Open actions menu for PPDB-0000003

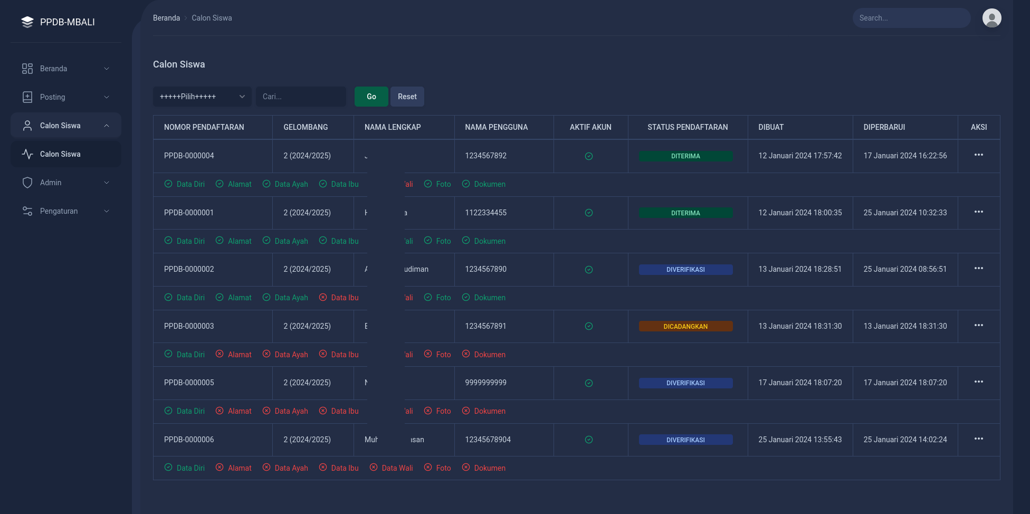tap(979, 325)
